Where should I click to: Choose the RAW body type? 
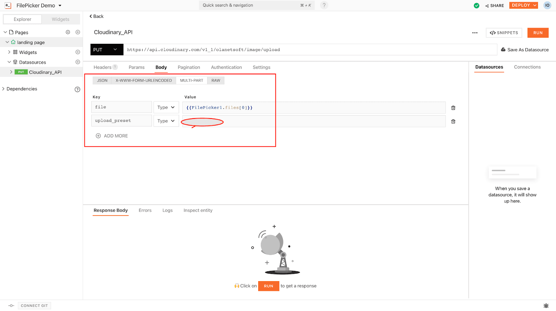216,81
